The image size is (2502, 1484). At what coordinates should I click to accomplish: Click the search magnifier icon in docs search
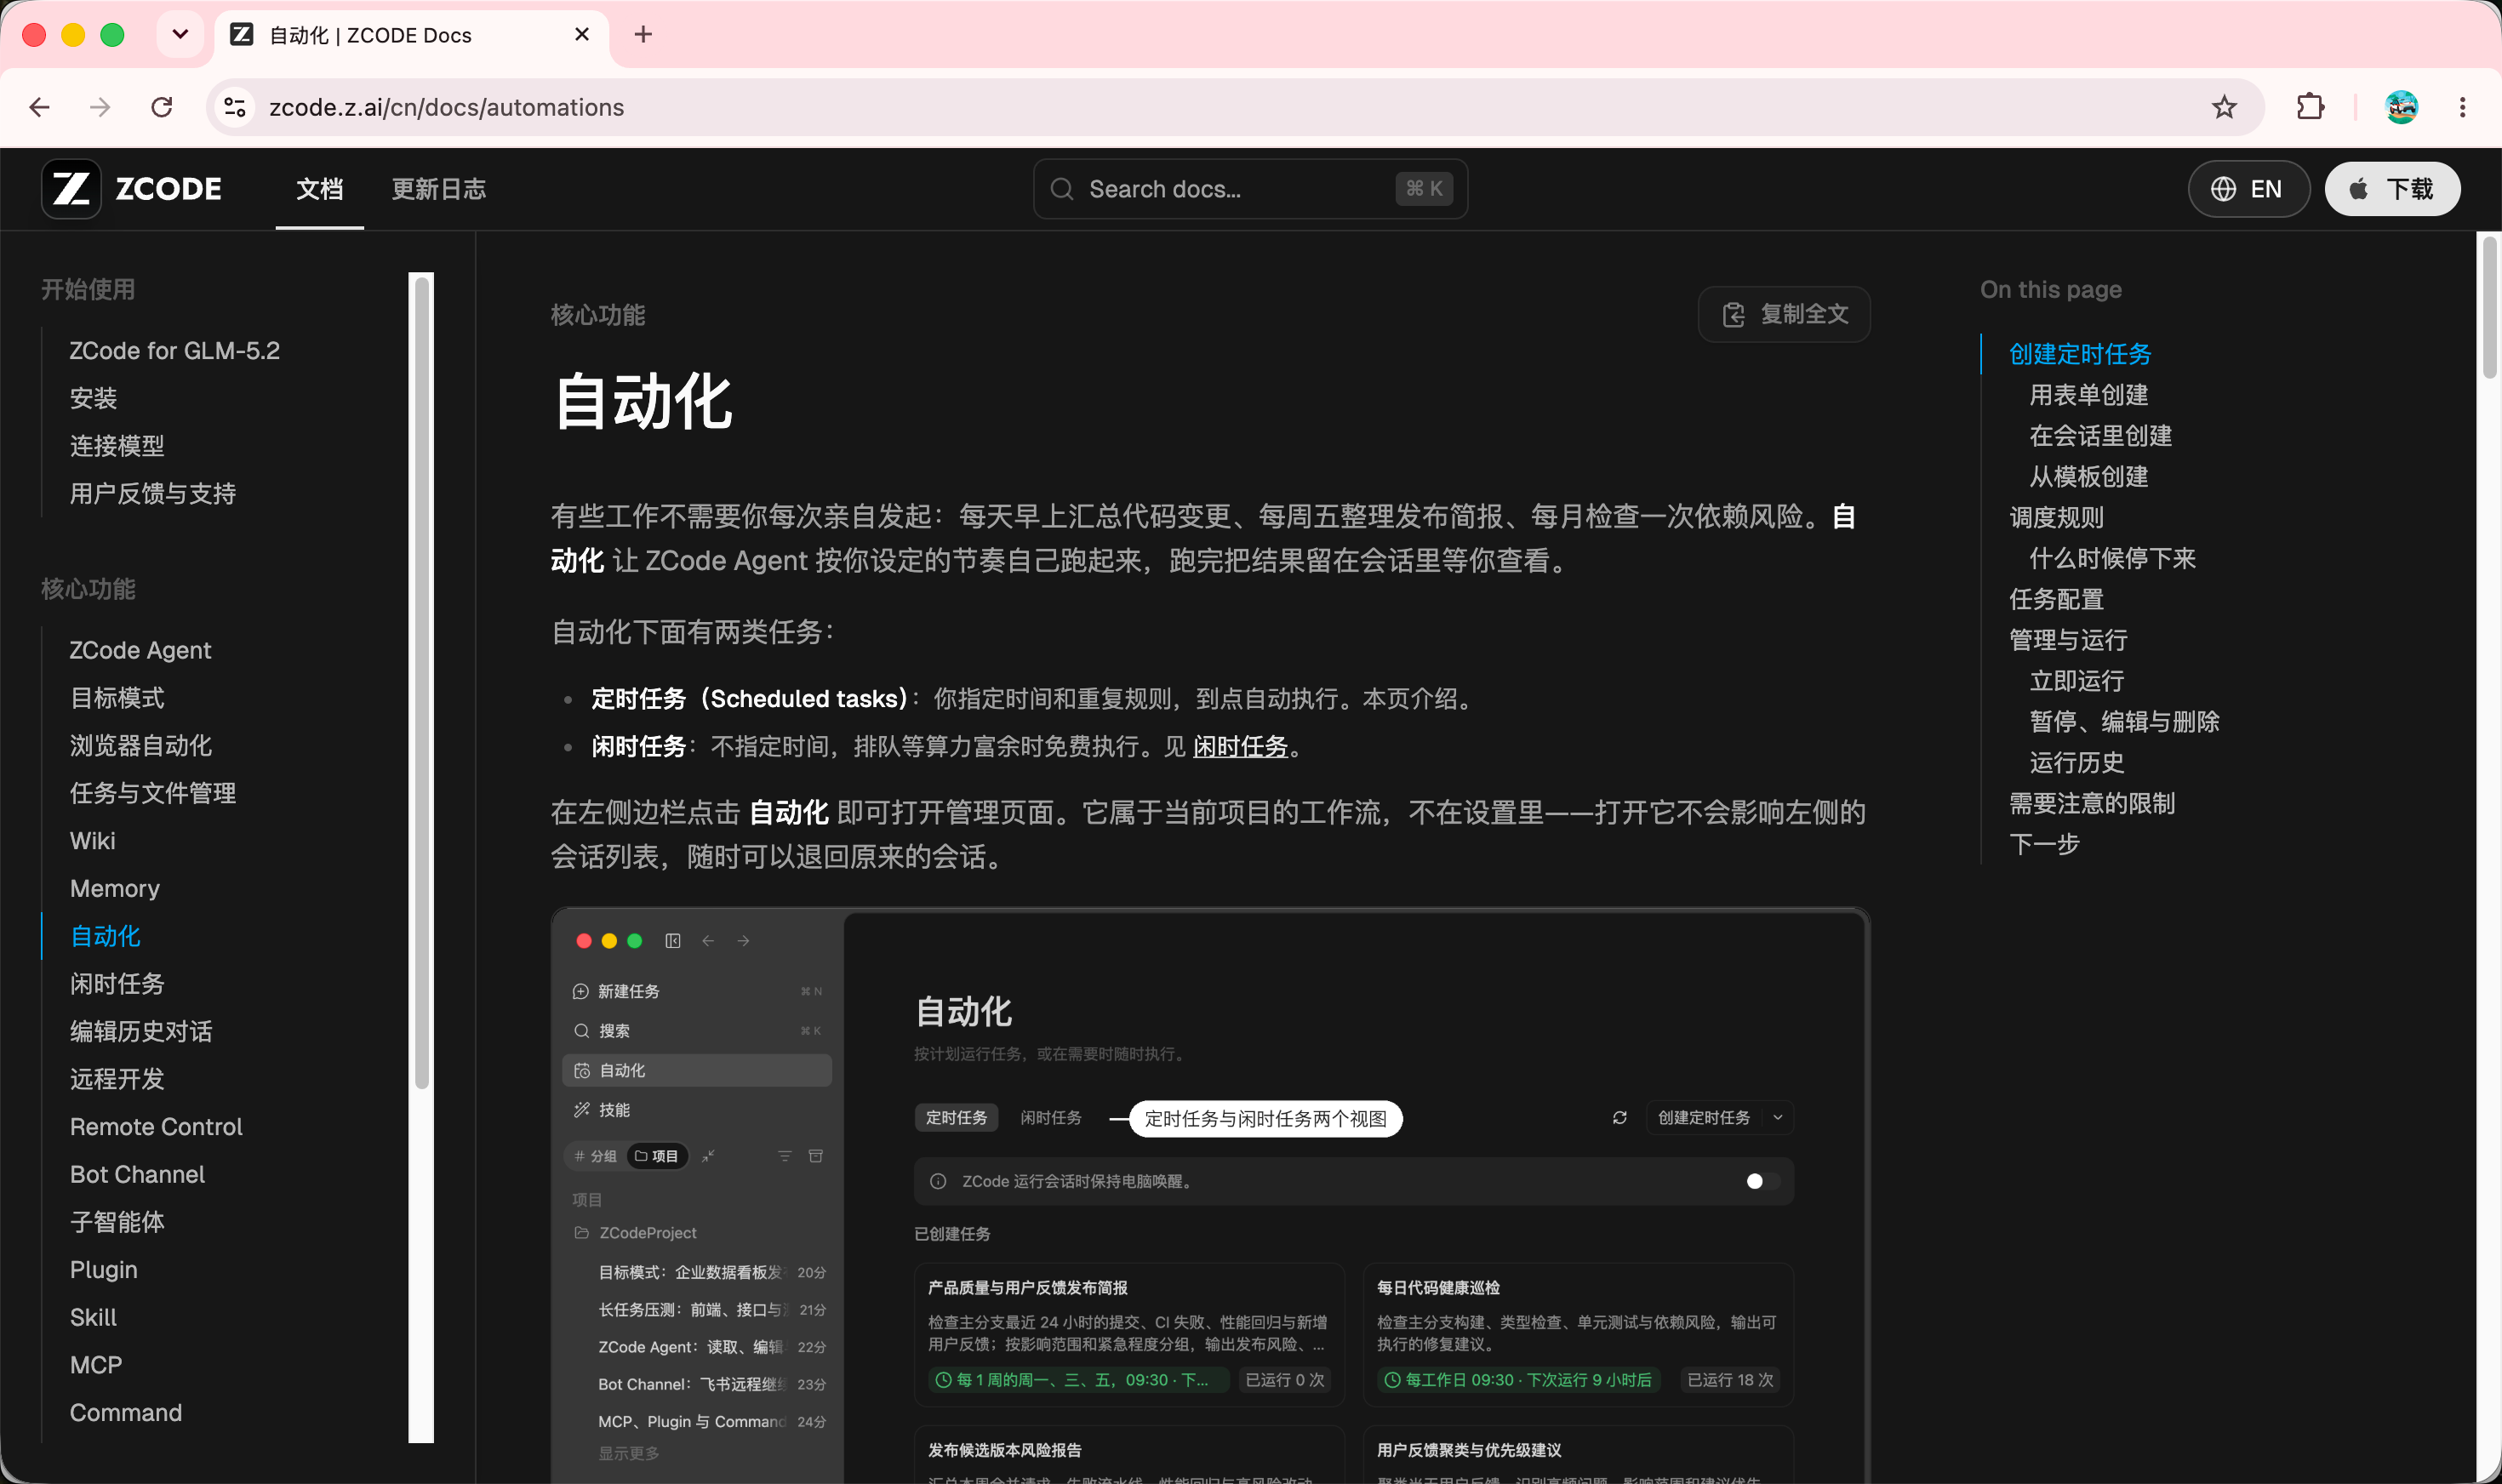click(x=1062, y=189)
